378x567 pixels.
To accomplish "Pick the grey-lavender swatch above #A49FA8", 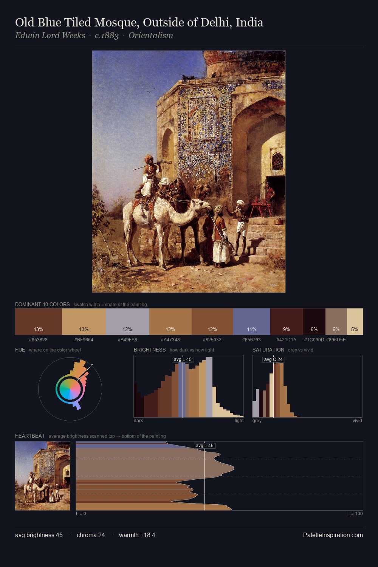I will click(128, 322).
